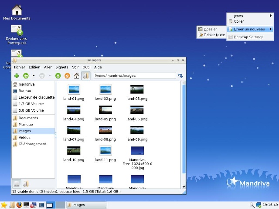Screen dimensions: 279x209
Task: Select the land-08.png thumbnail
Action: (105, 130)
